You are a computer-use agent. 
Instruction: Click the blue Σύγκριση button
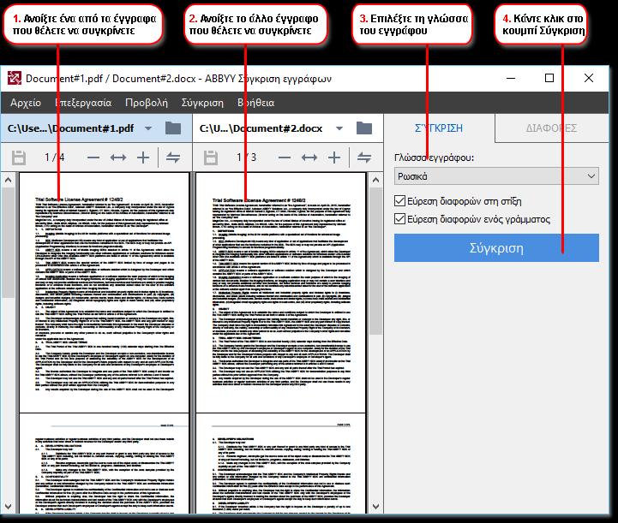coord(496,248)
